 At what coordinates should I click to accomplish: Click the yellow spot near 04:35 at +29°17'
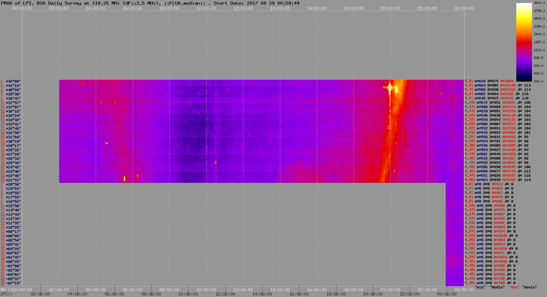point(107,143)
